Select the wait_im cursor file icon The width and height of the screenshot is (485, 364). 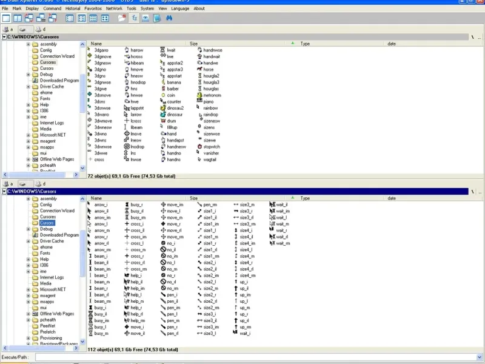(x=272, y=211)
